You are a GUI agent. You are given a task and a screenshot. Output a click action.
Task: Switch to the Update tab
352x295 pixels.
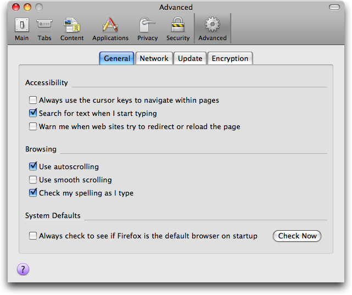pyautogui.click(x=190, y=59)
